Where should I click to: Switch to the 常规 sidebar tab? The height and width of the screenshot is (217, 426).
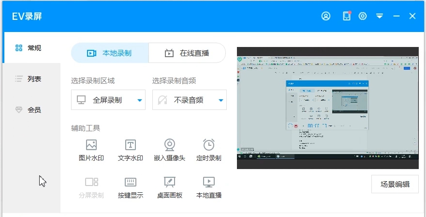click(31, 48)
